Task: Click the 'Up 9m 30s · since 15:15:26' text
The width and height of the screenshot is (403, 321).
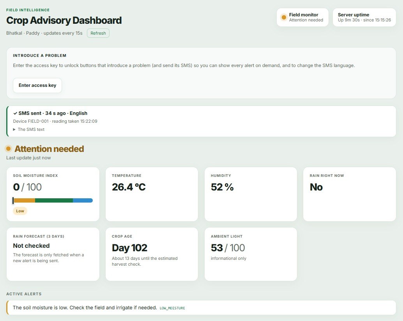Action: [x=364, y=20]
